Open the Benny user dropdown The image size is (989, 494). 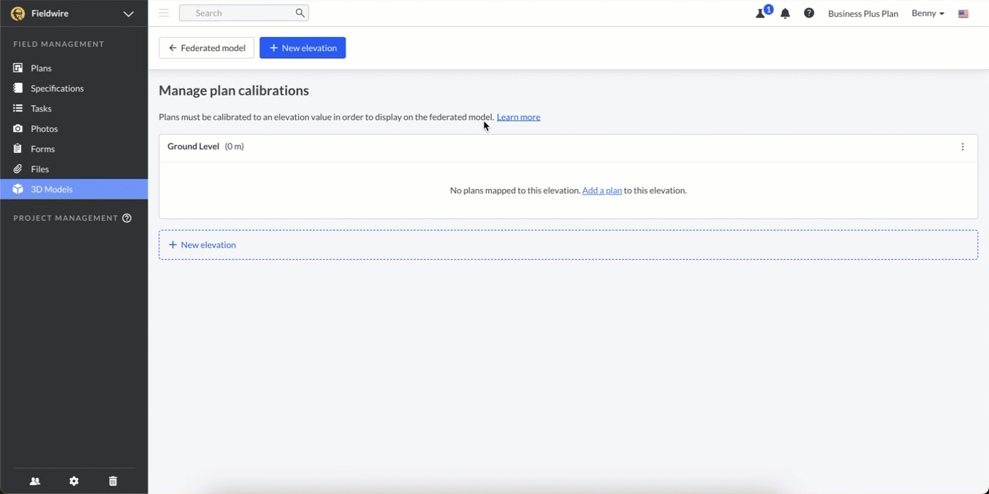coord(928,13)
